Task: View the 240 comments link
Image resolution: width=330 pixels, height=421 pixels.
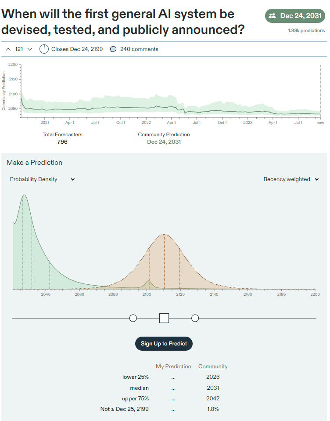Action: pyautogui.click(x=139, y=49)
